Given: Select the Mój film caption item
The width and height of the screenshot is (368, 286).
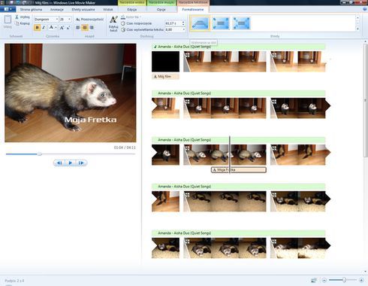Looking at the screenshot, I should tap(165, 77).
